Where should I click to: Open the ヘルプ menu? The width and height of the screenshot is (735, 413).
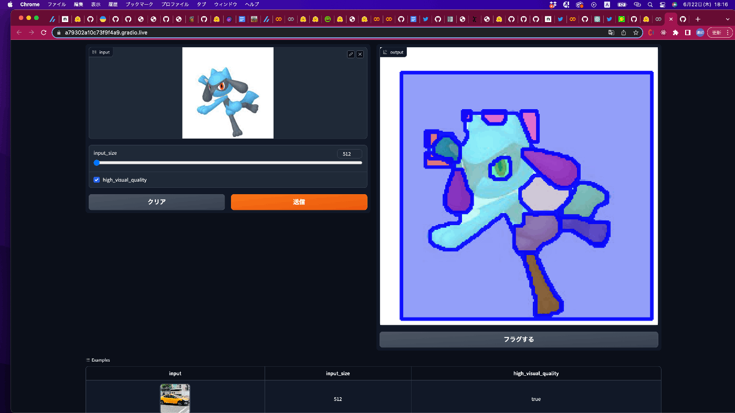pos(252,4)
